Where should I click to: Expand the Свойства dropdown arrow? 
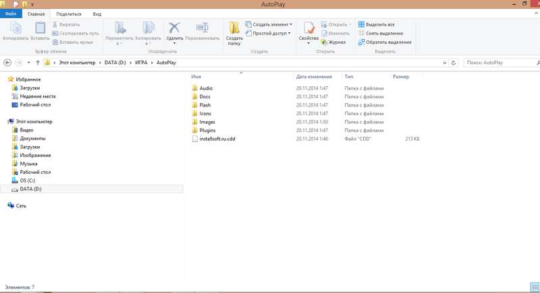pyautogui.click(x=308, y=43)
